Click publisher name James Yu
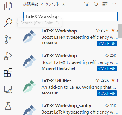Screen dimensions: 122x115 click(x=50, y=43)
